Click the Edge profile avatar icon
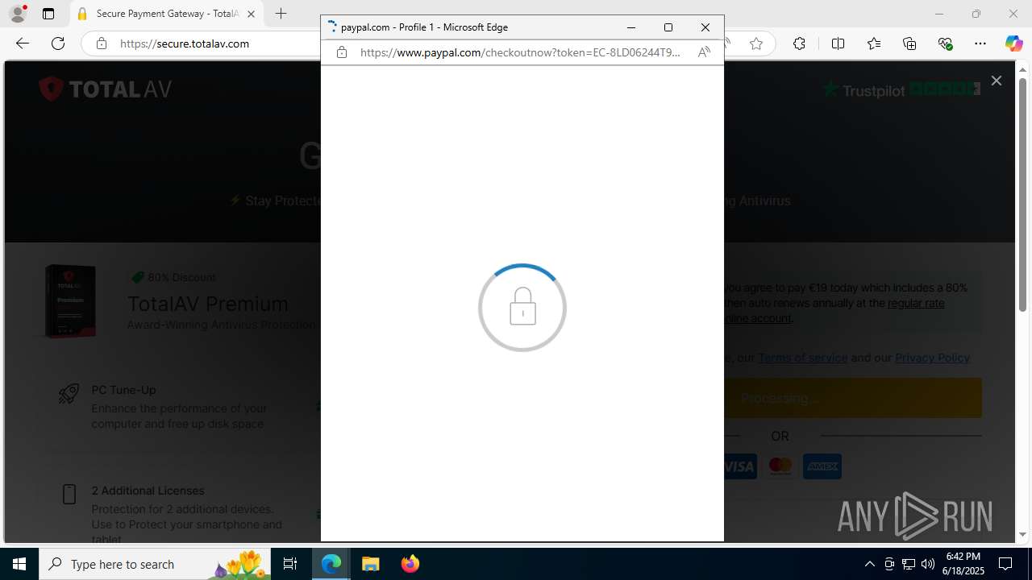 click(x=18, y=14)
